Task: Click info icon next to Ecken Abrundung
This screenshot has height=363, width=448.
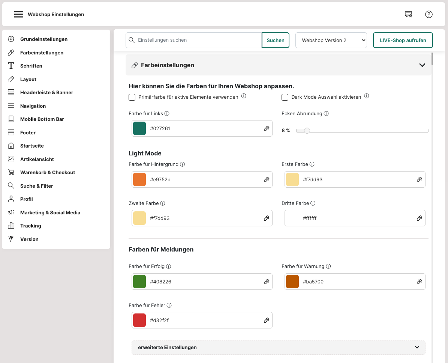Action: point(326,113)
